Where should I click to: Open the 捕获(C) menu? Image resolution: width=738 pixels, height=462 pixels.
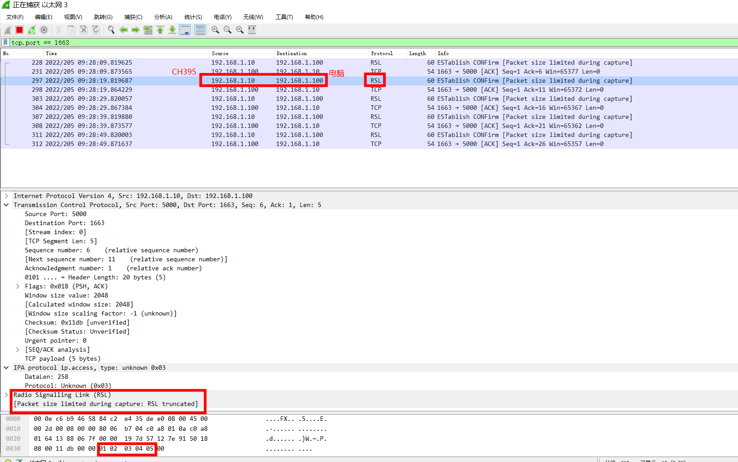coord(133,17)
